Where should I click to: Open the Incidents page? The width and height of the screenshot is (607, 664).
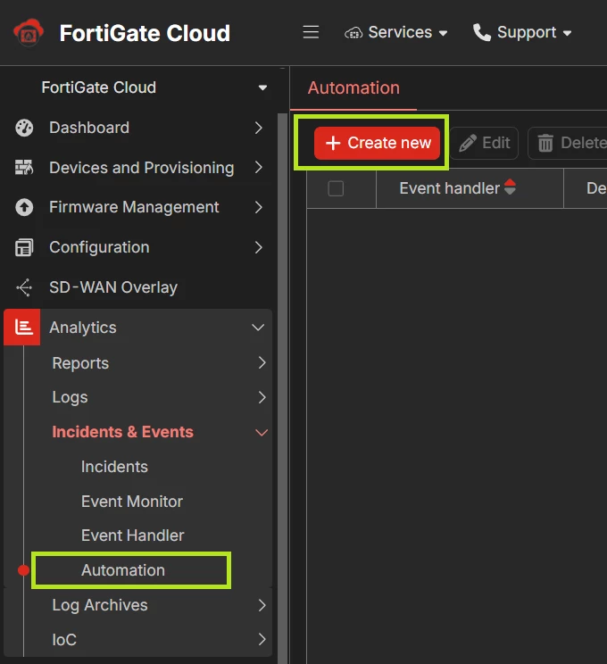[114, 467]
